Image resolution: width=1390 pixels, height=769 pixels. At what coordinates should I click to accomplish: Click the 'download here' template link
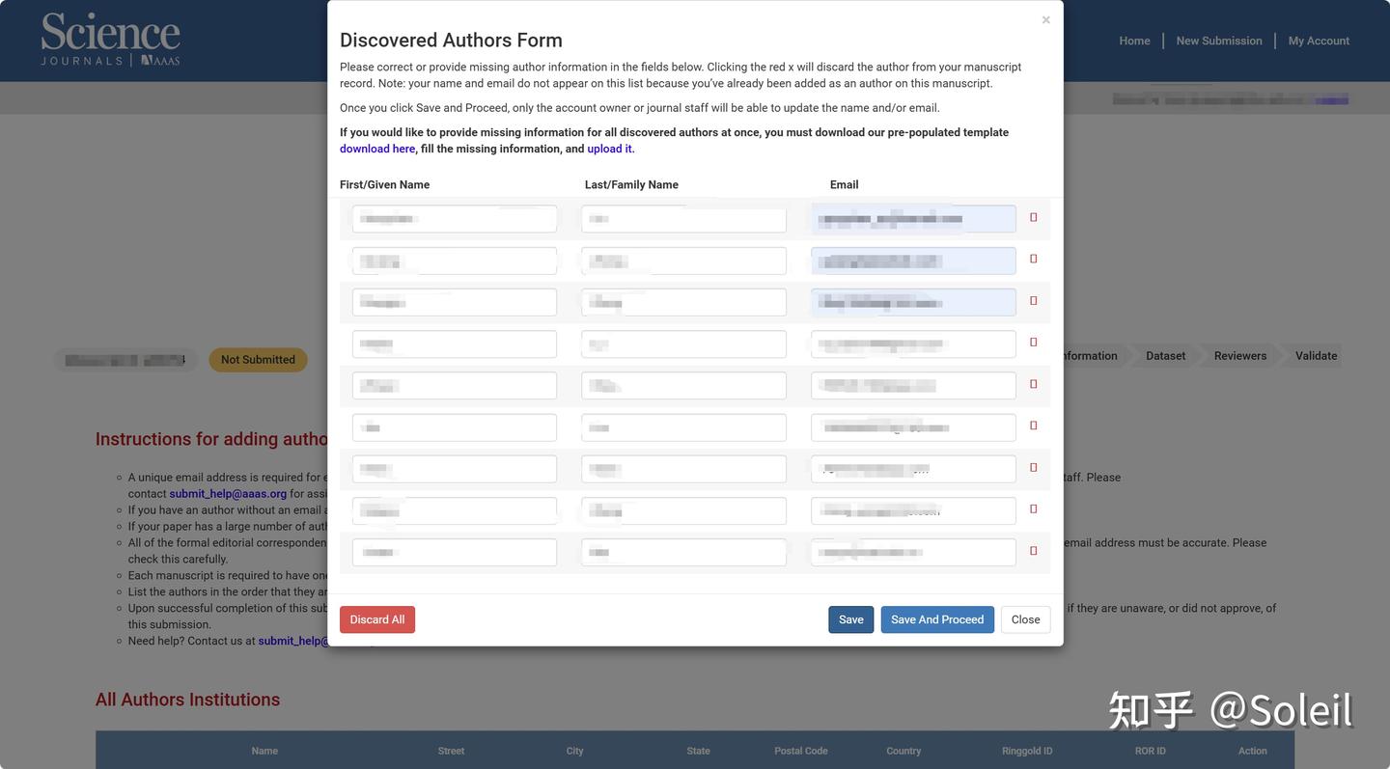point(377,149)
